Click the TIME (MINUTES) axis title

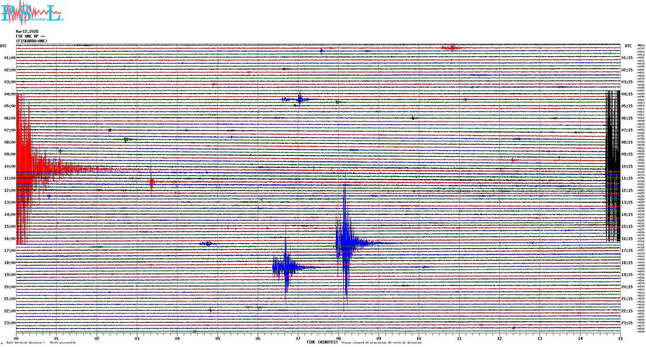[x=322, y=342]
